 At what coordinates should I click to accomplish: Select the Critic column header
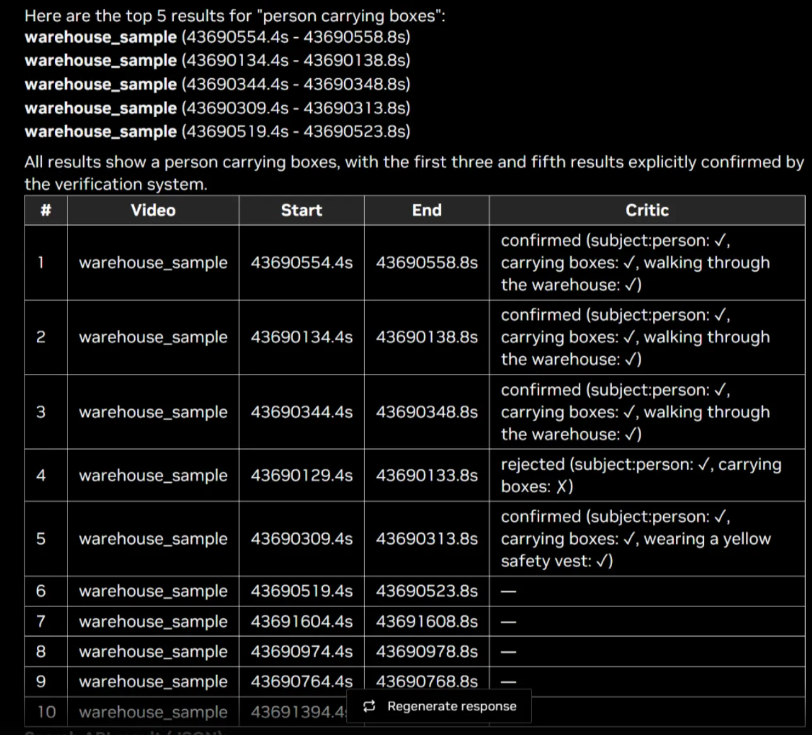pyautogui.click(x=647, y=211)
